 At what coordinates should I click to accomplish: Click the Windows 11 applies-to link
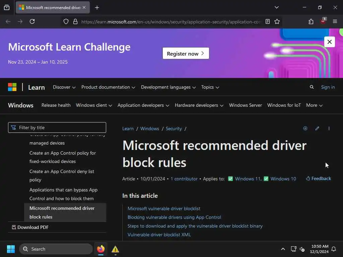click(248, 179)
